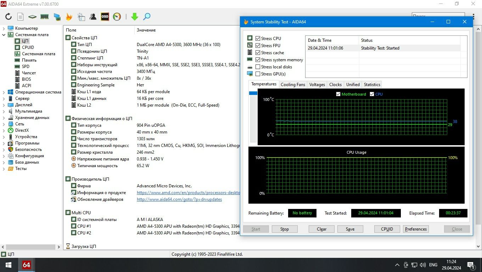Open the AMD product information link
This screenshot has height=272, width=482.
[x=188, y=193]
